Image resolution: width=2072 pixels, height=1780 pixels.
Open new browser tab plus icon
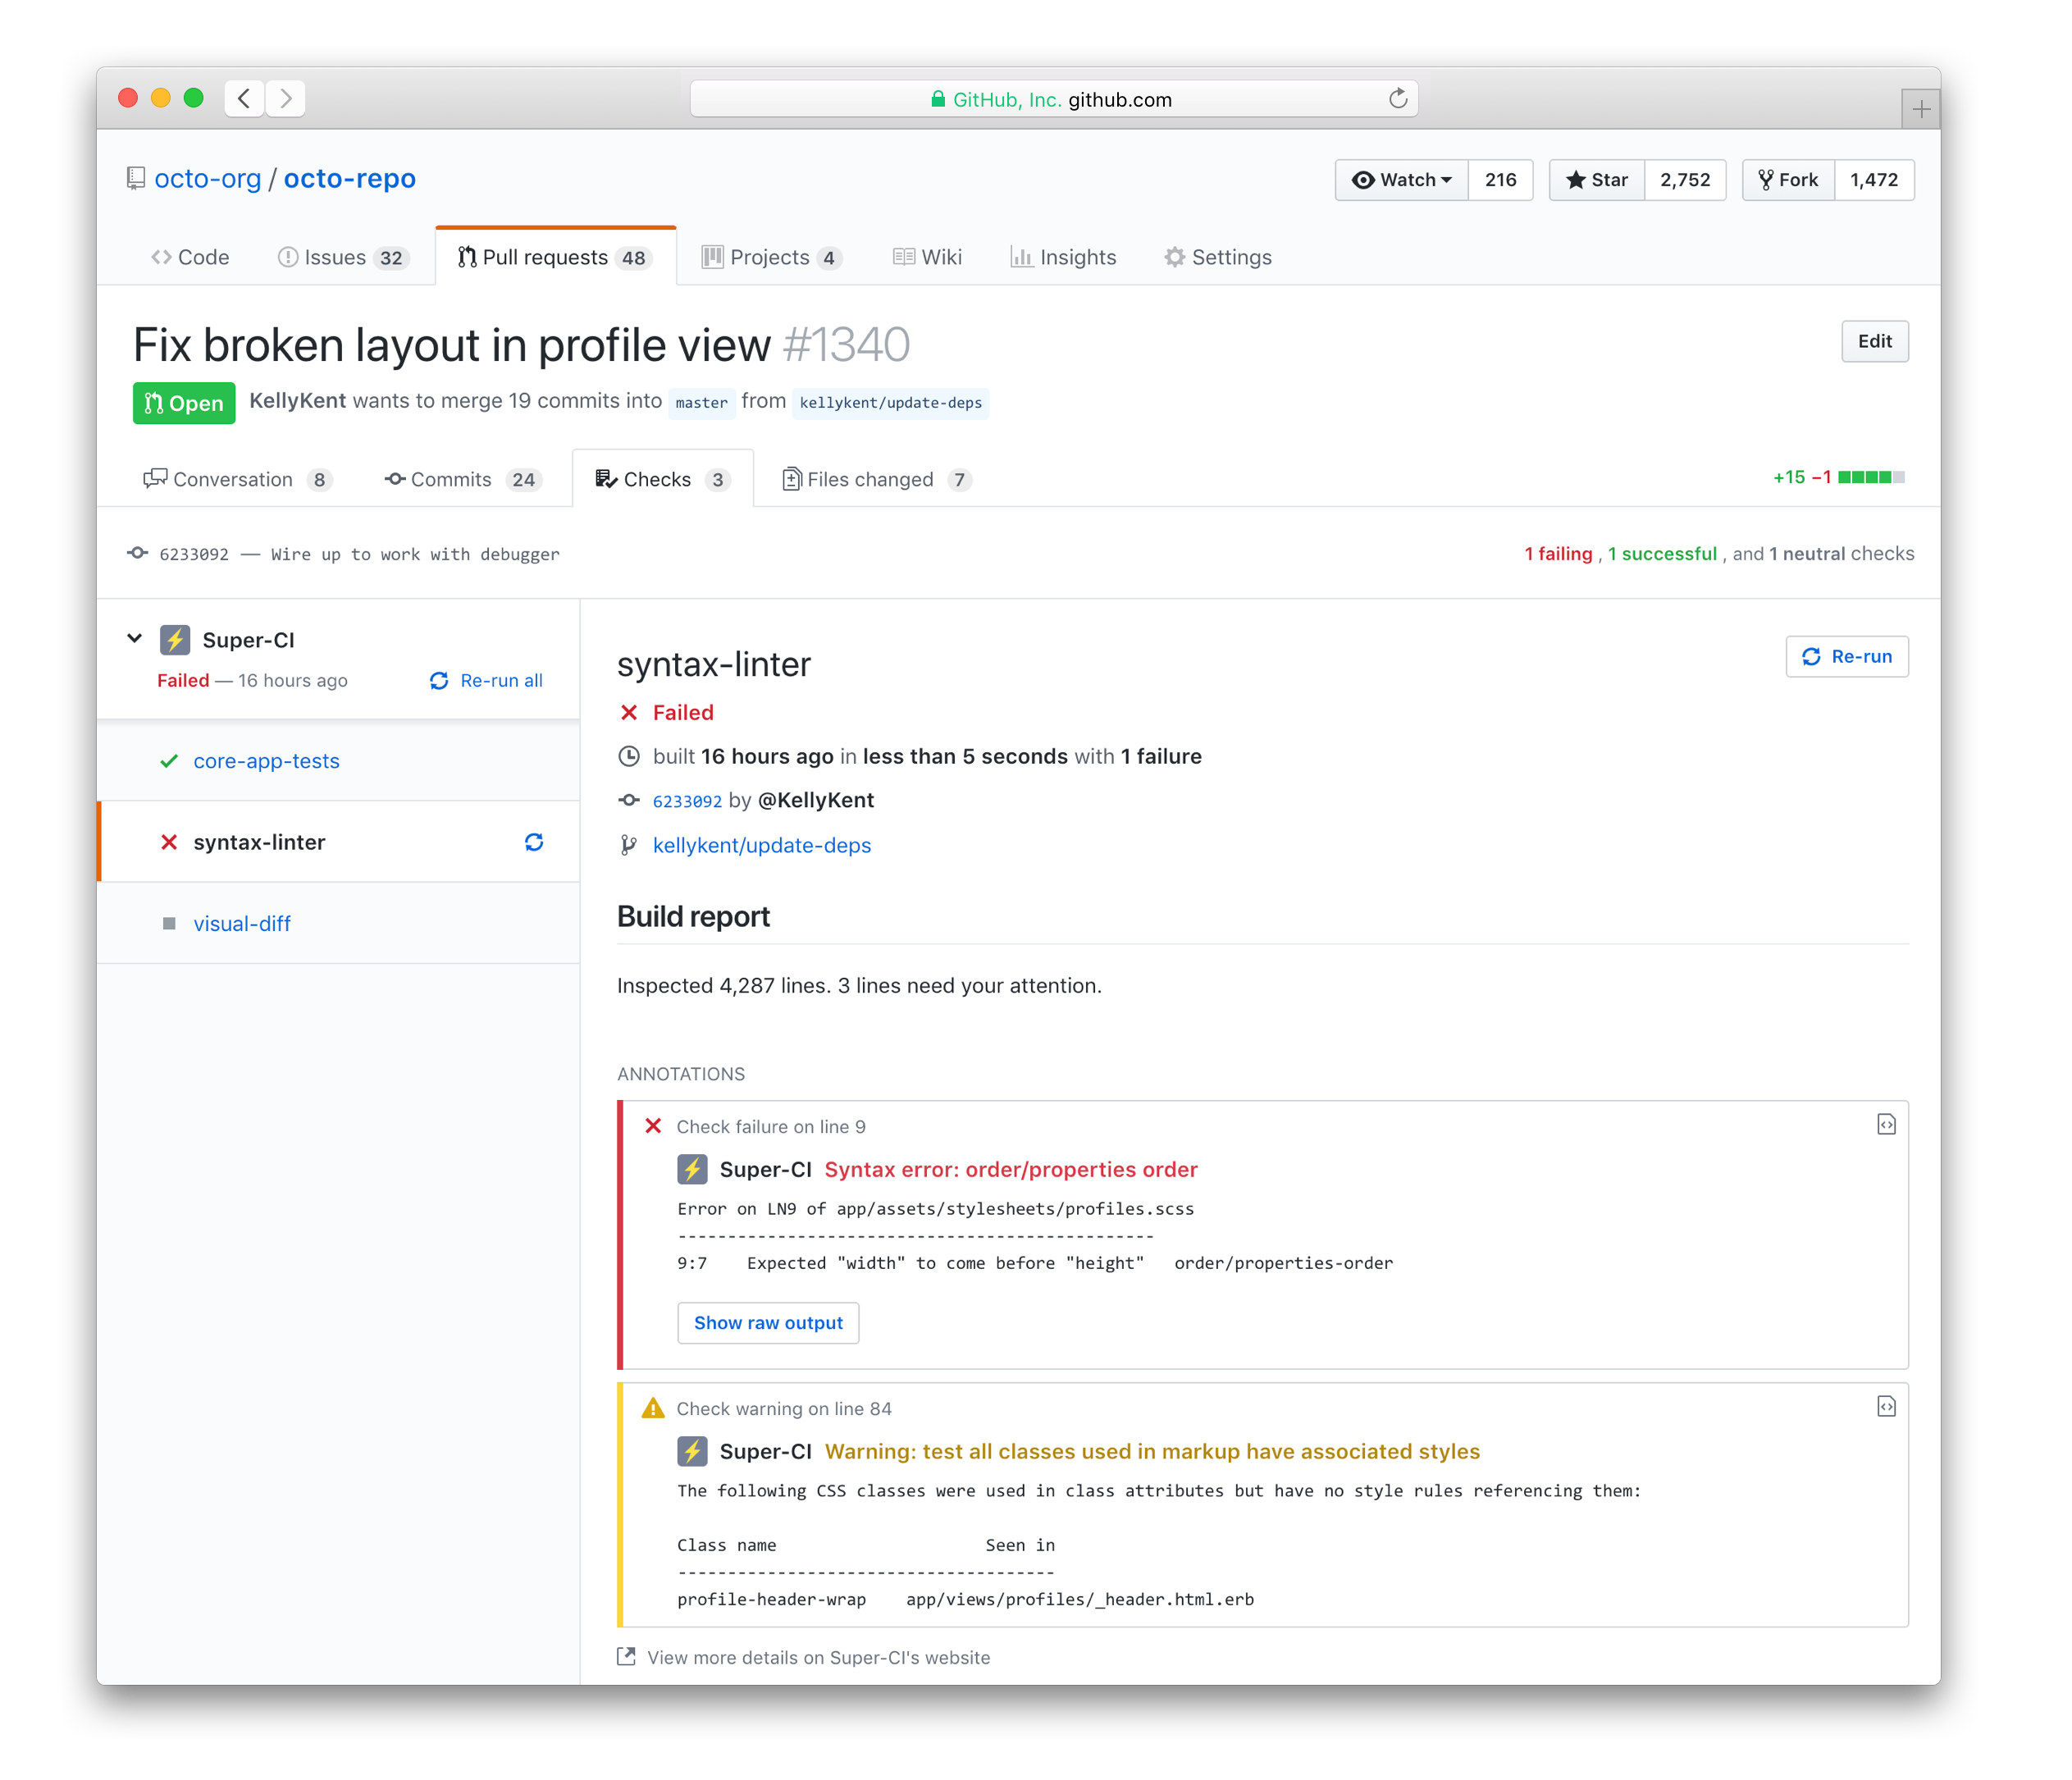1920,109
